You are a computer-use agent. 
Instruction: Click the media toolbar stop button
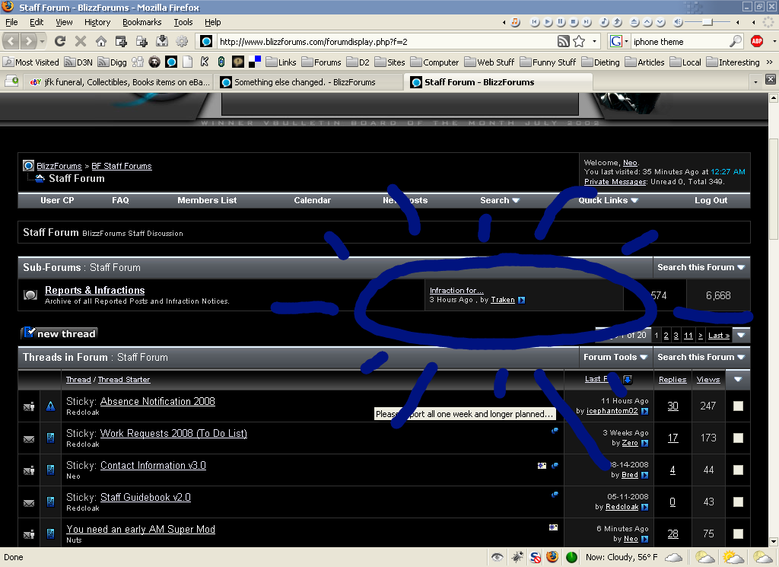(x=574, y=22)
